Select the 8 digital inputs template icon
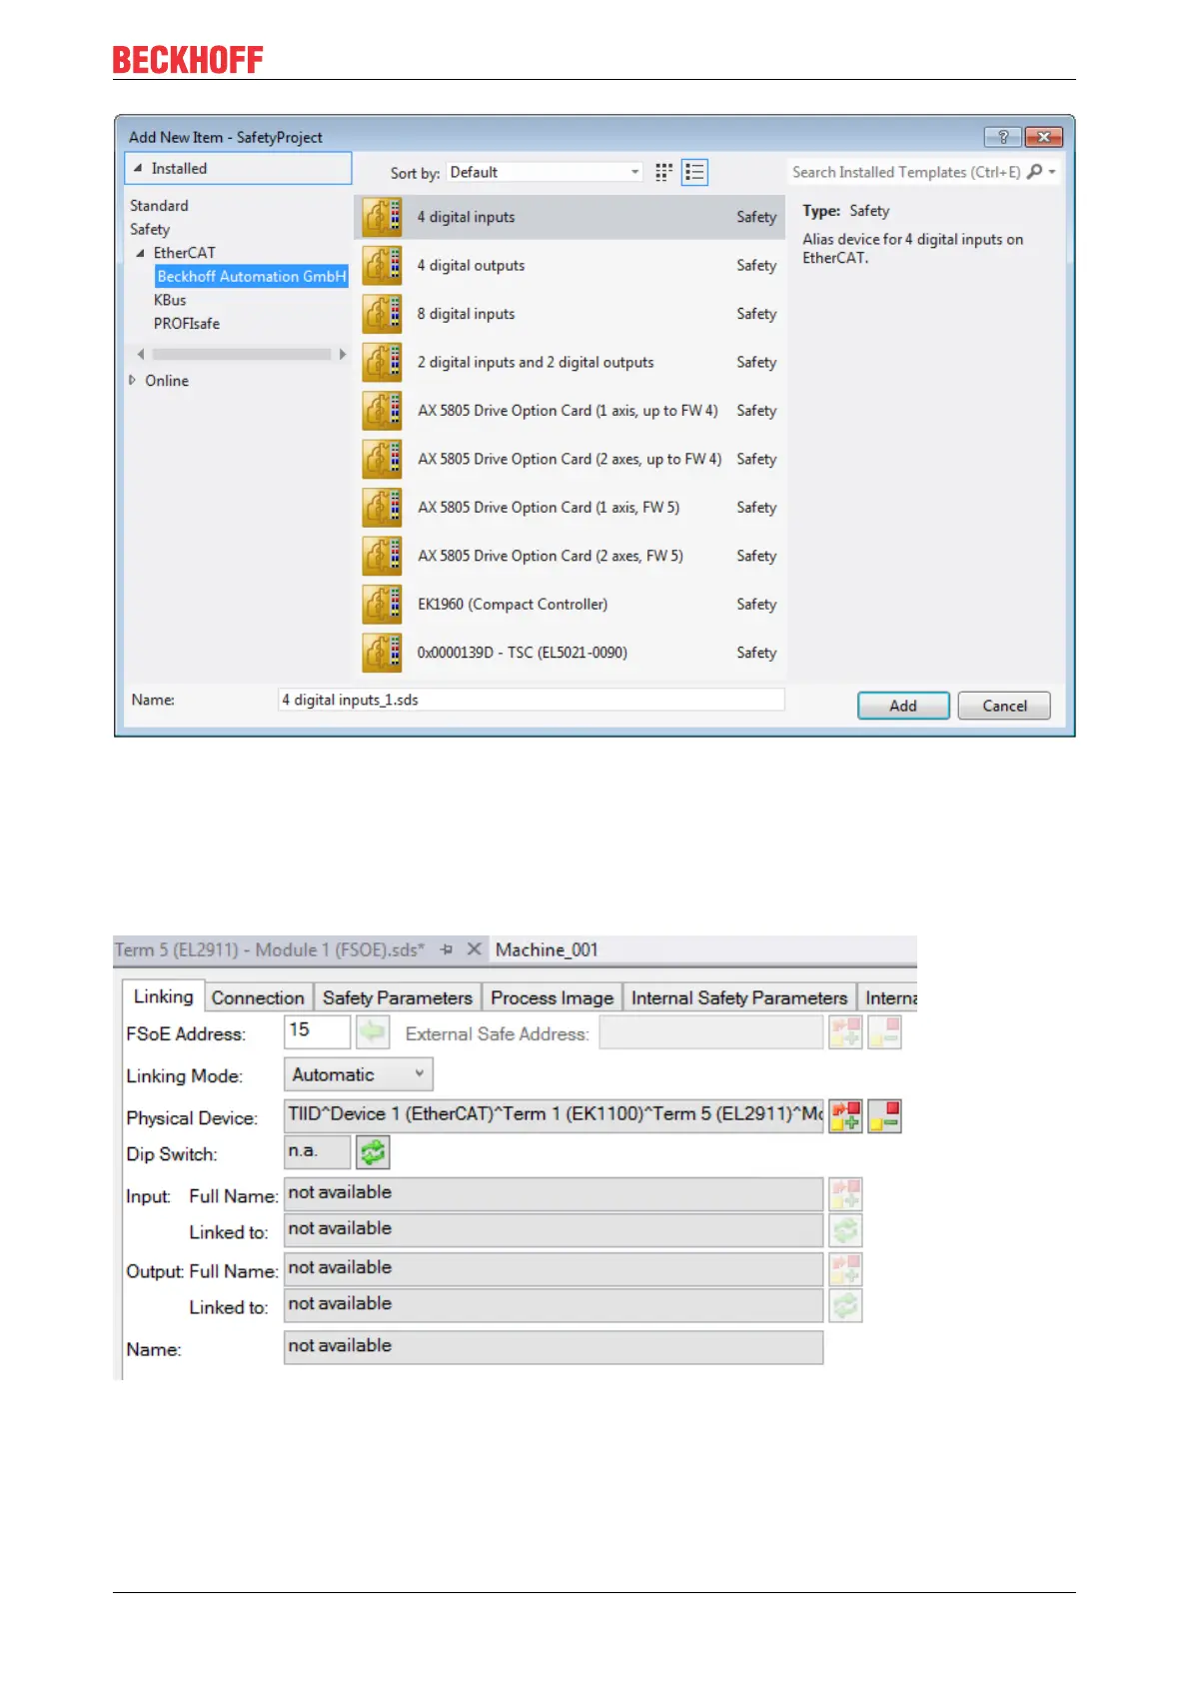The image size is (1190, 1683). click(x=382, y=314)
